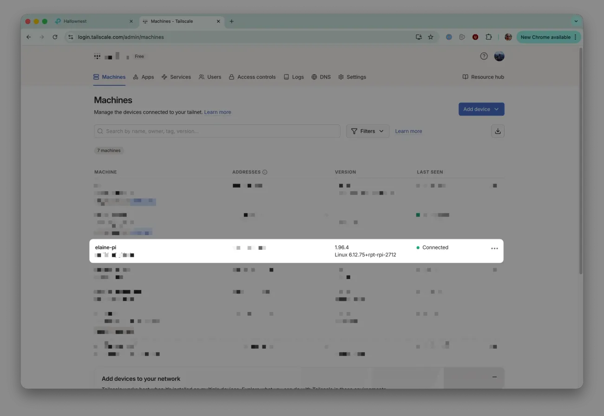
Task: Open the Resource hub link
Action: click(x=483, y=77)
